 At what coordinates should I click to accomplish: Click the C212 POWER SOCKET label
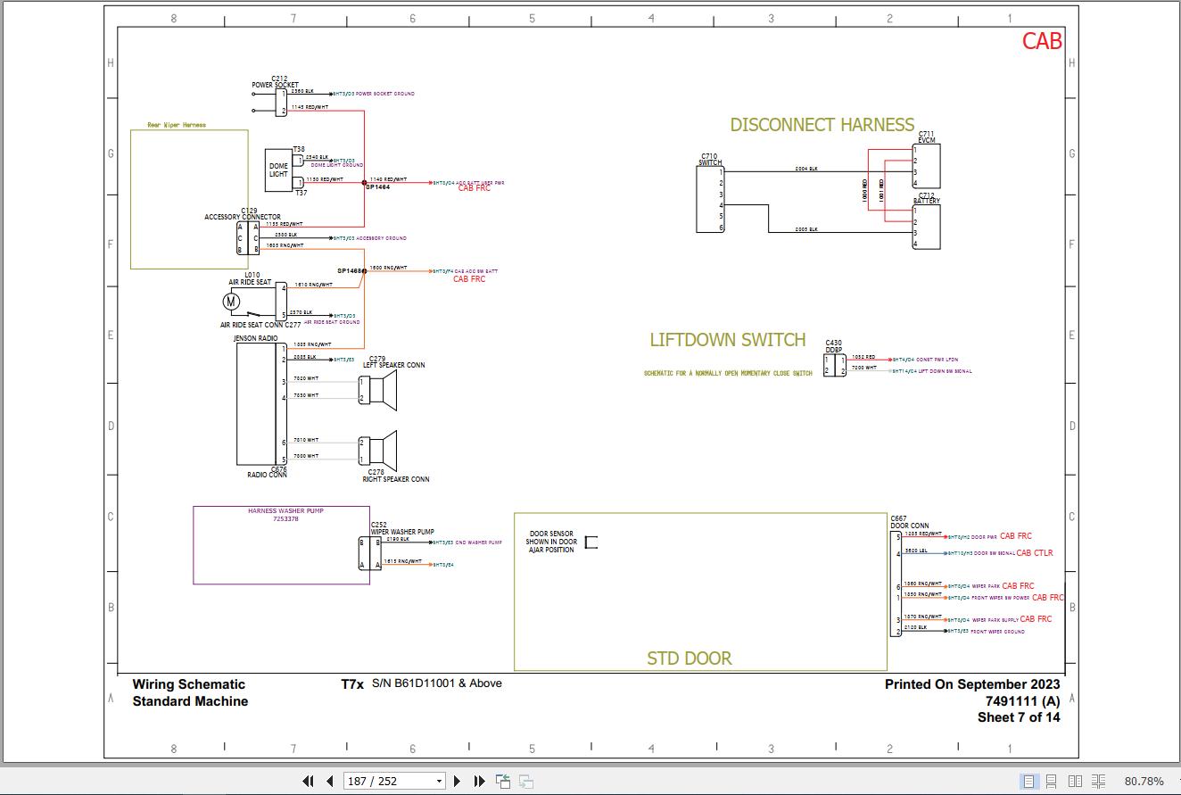(275, 82)
